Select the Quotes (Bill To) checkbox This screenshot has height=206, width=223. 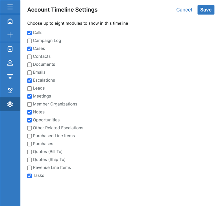(30, 152)
